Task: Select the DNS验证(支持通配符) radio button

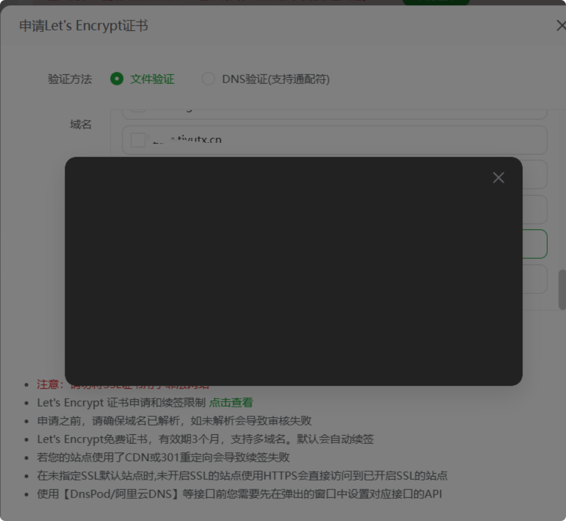Action: (209, 79)
